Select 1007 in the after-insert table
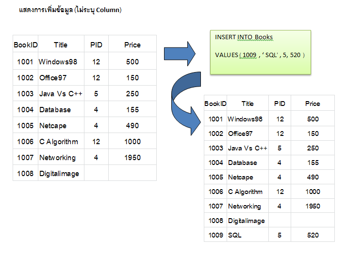Image resolution: width=346 pixels, height=253 pixels. click(x=215, y=206)
